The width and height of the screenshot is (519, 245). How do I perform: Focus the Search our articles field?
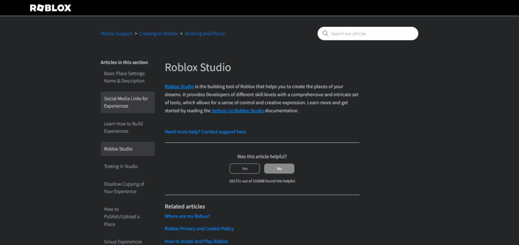(x=368, y=33)
